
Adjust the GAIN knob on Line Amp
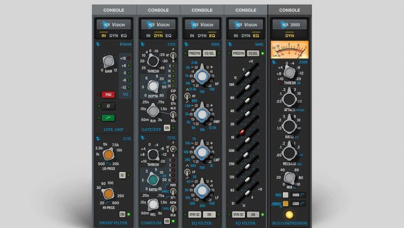pyautogui.click(x=109, y=62)
